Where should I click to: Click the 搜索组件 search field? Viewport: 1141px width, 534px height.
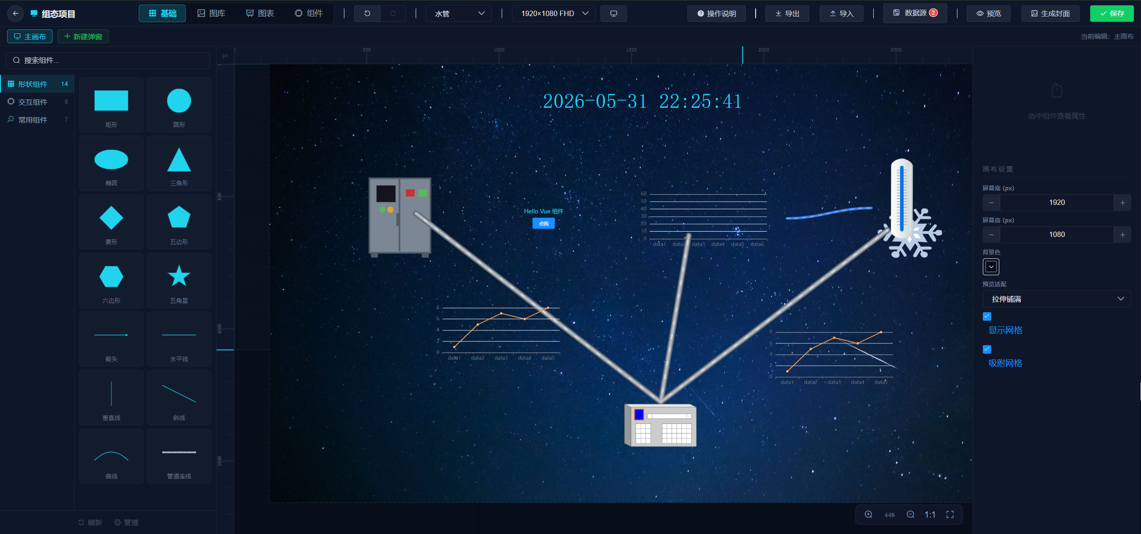(x=108, y=61)
